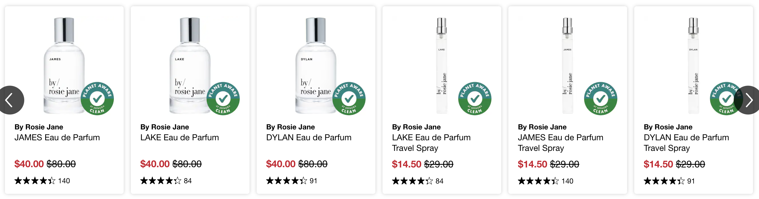Click Planet Aware badge on JAMES Travel Spray

pos(600,98)
